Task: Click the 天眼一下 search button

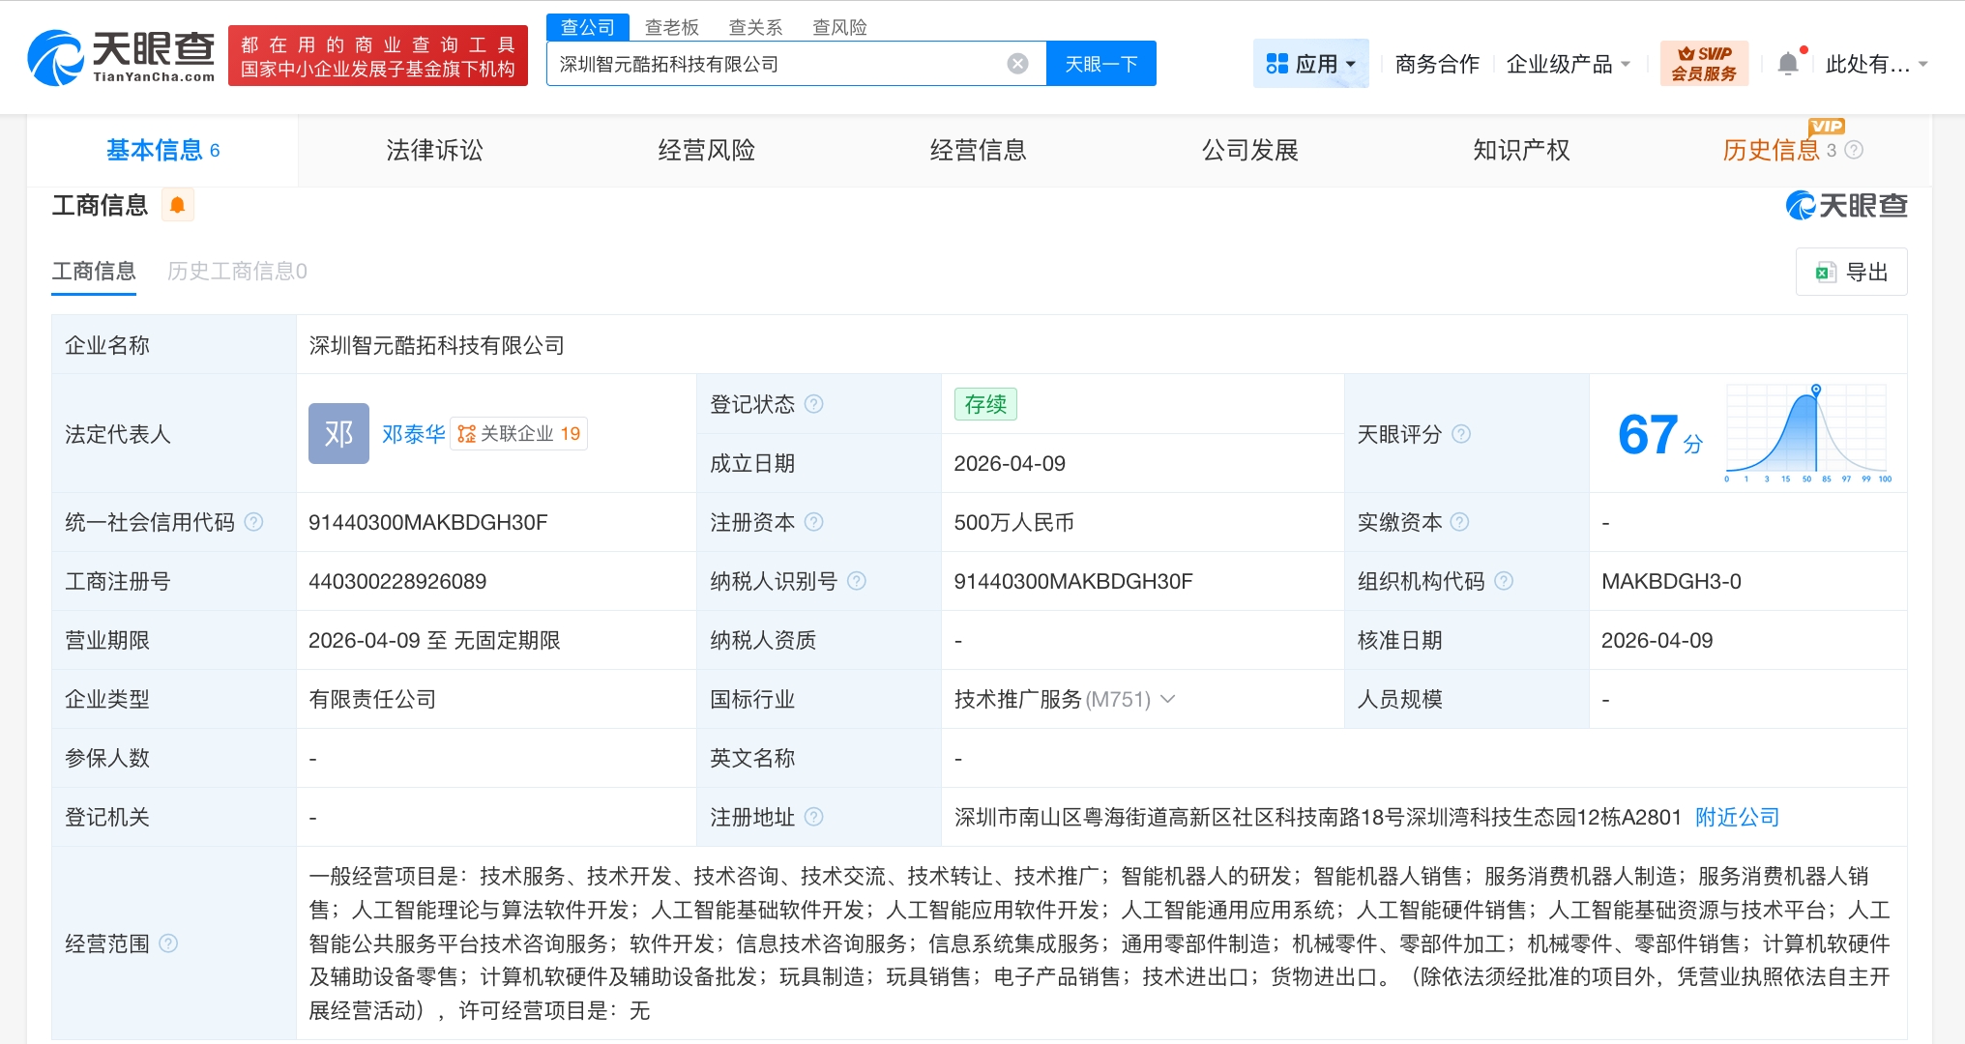Action: (1101, 63)
